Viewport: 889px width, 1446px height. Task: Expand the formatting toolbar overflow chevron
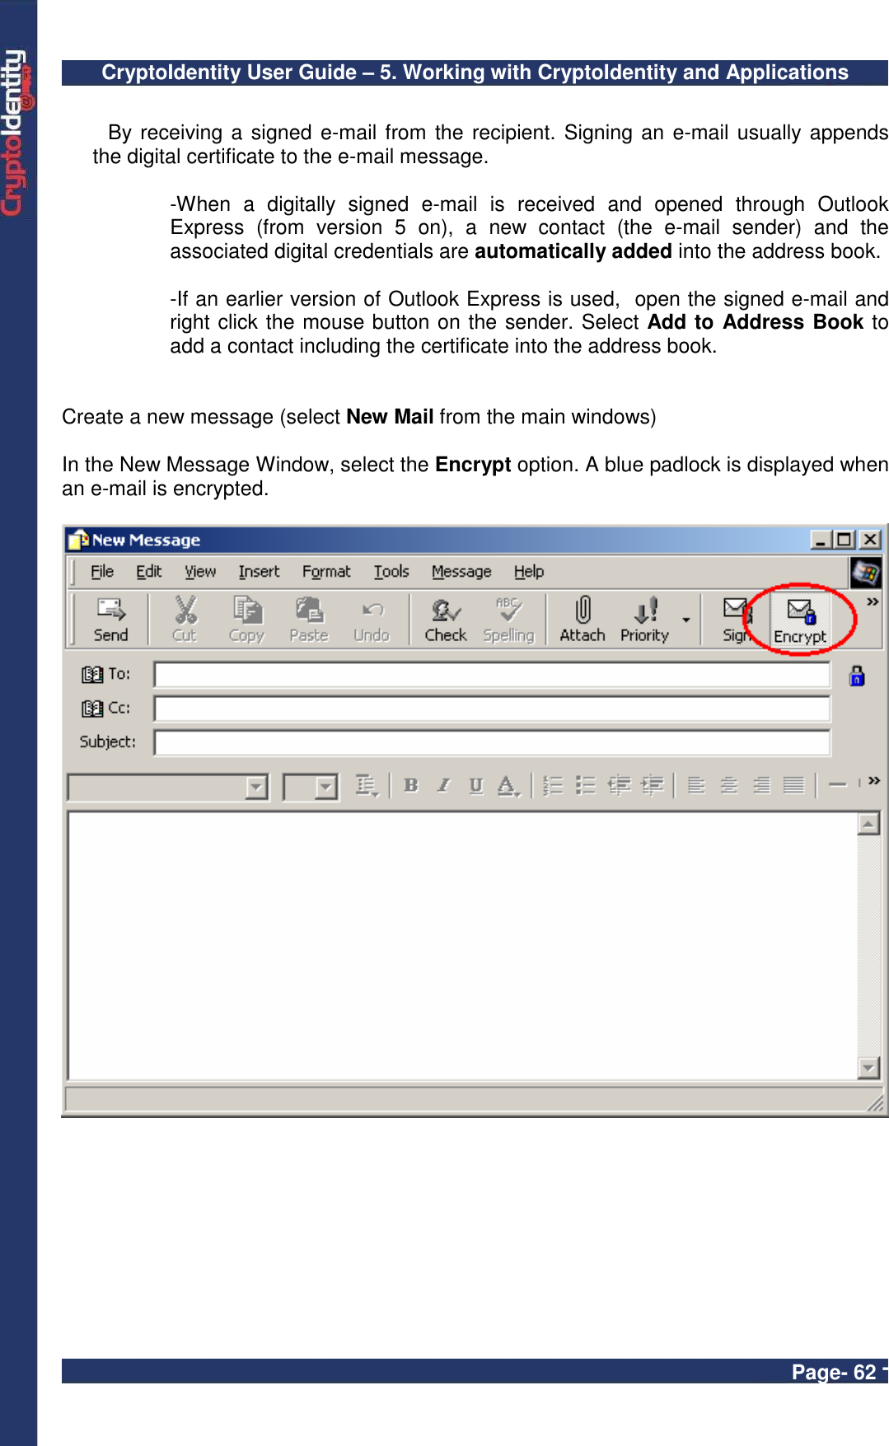click(873, 780)
